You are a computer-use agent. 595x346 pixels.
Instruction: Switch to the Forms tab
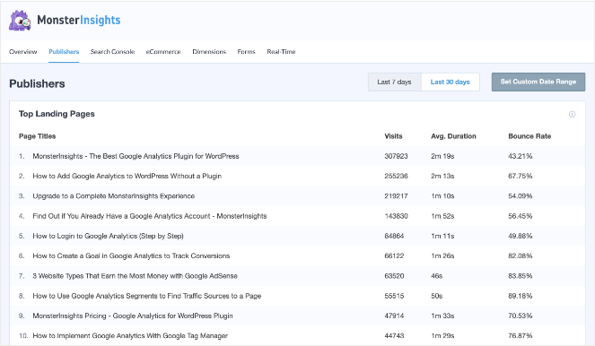click(x=246, y=52)
